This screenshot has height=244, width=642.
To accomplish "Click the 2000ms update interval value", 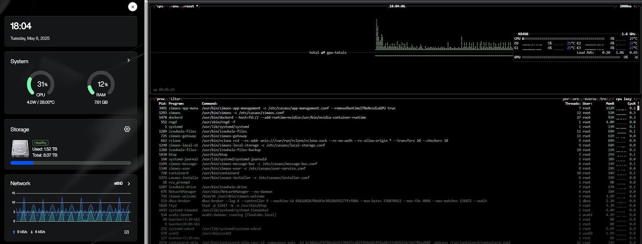I will click(626, 6).
